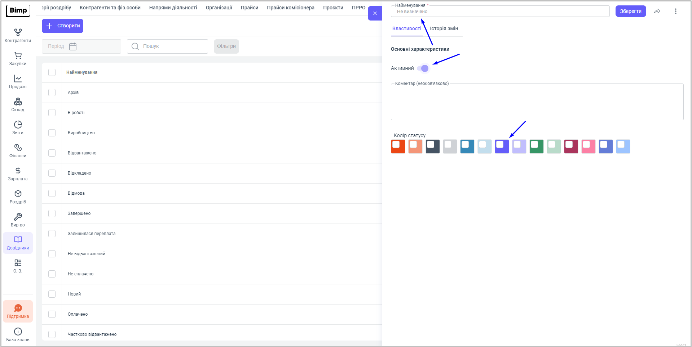Check the box for Архів row
The height and width of the screenshot is (347, 692).
(x=52, y=93)
